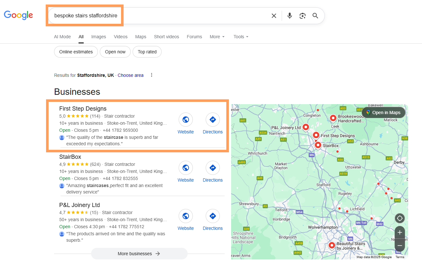Toggle the Open now filter chip
Image resolution: width=422 pixels, height=270 pixels.
click(x=115, y=52)
